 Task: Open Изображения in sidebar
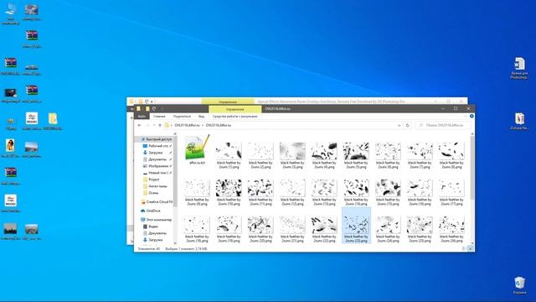tap(157, 166)
